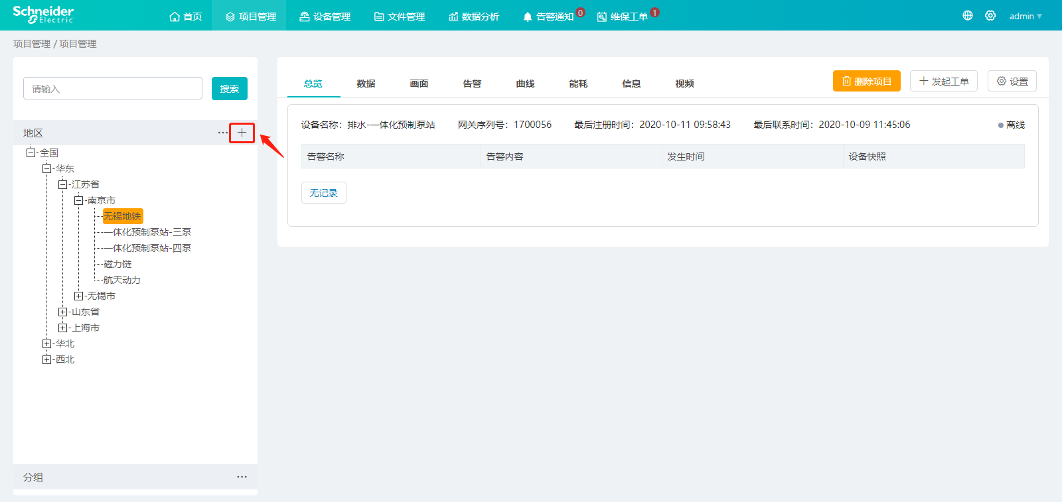Click the alarm badge showing 0

click(x=580, y=13)
